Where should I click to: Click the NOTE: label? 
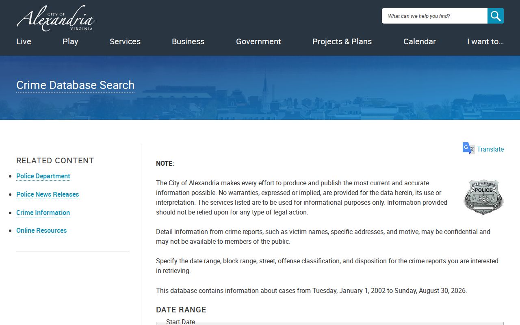[165, 163]
